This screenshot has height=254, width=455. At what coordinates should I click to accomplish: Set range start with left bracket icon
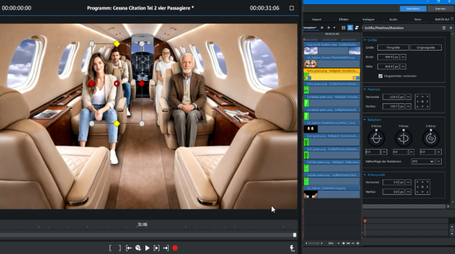(110, 248)
